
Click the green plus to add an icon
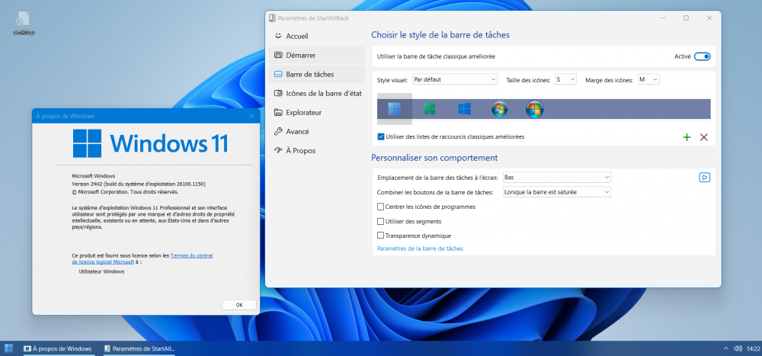pyautogui.click(x=687, y=137)
